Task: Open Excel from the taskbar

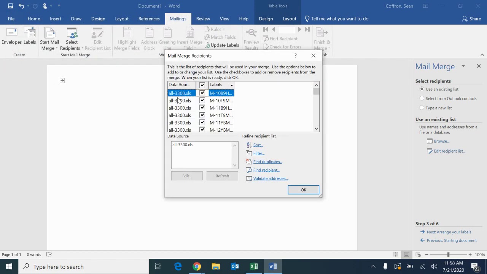Action: coord(254,267)
